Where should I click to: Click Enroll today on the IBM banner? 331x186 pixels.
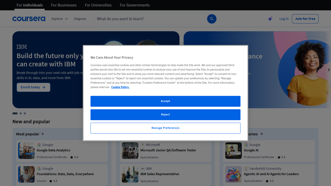point(33,87)
